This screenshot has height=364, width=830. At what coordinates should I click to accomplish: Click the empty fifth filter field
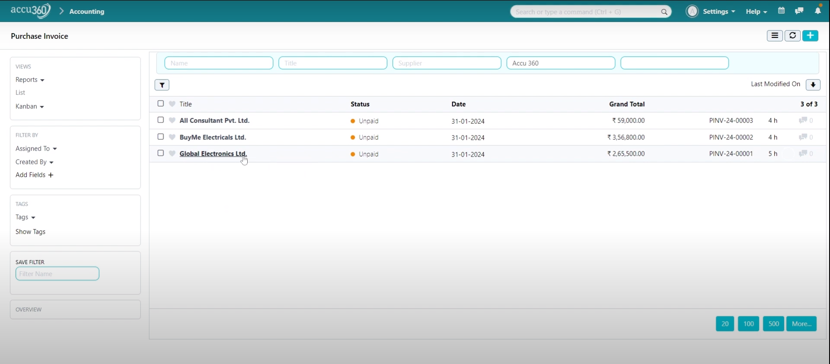point(675,63)
